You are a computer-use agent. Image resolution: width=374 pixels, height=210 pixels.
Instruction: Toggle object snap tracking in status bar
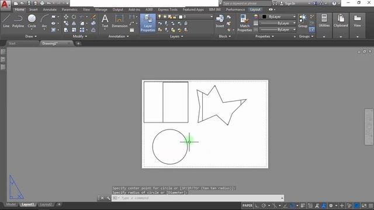pyautogui.click(x=286, y=205)
